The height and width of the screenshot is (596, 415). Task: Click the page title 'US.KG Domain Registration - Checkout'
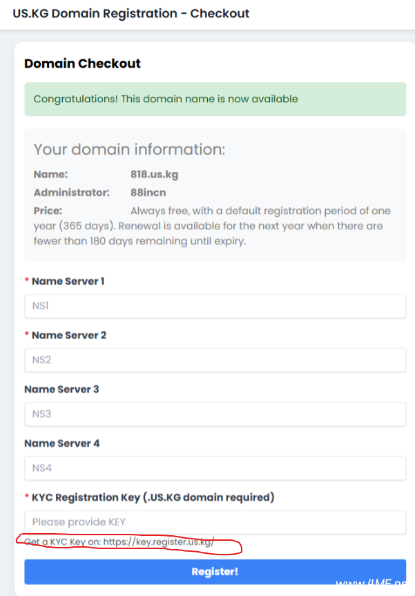131,13
